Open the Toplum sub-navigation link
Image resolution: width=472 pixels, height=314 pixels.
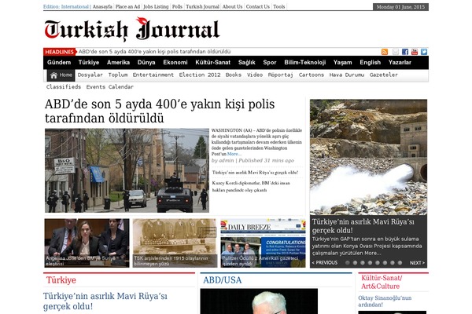click(118, 75)
